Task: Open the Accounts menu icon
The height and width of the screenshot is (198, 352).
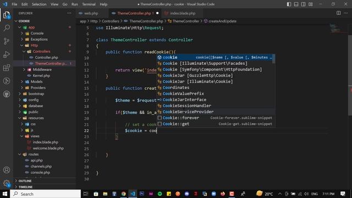Action: pyautogui.click(x=7, y=170)
